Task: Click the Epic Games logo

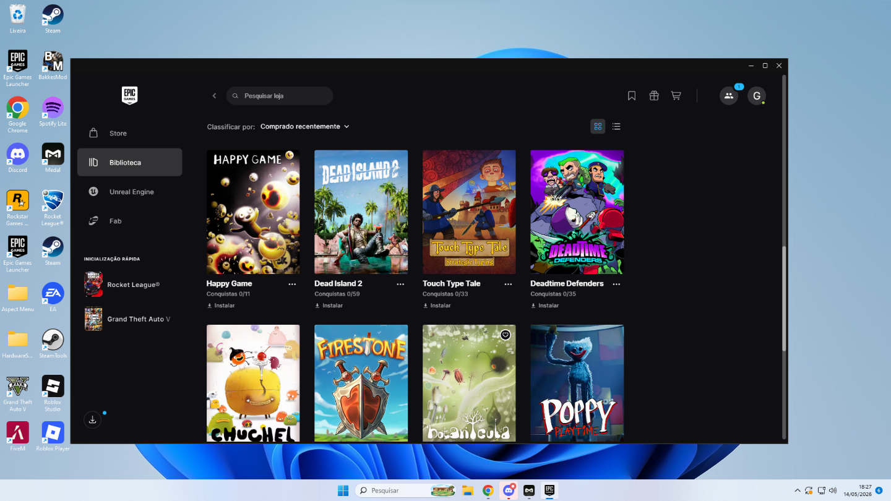Action: click(129, 95)
